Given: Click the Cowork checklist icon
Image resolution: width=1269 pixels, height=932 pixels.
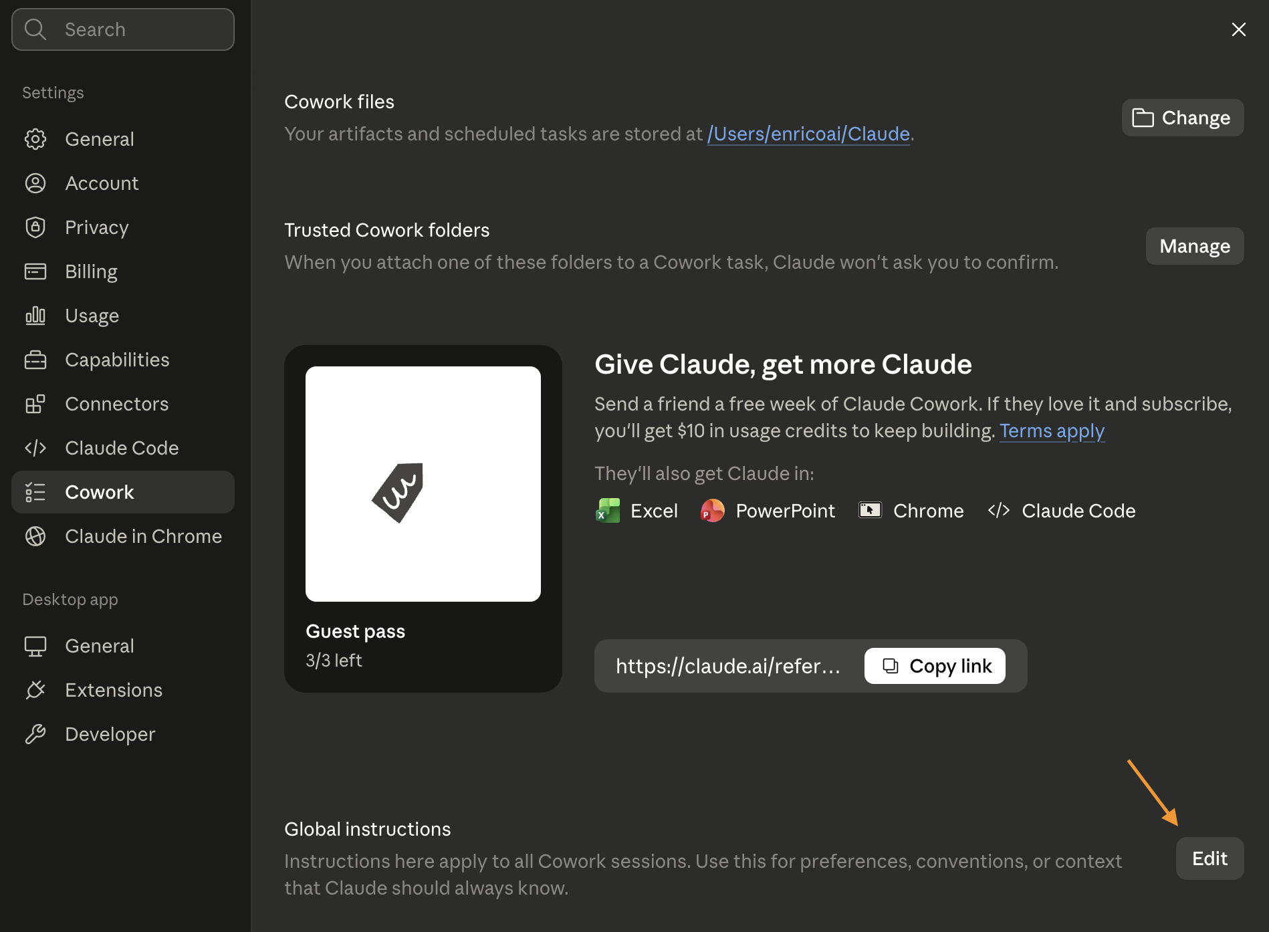Looking at the screenshot, I should (x=35, y=492).
